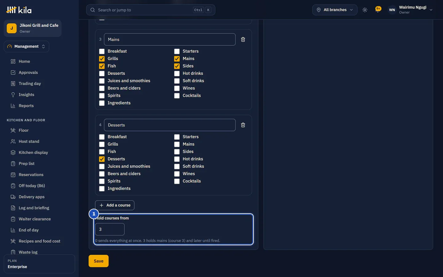Open the Management section switcher
This screenshot has height=277, width=443.
(26, 46)
